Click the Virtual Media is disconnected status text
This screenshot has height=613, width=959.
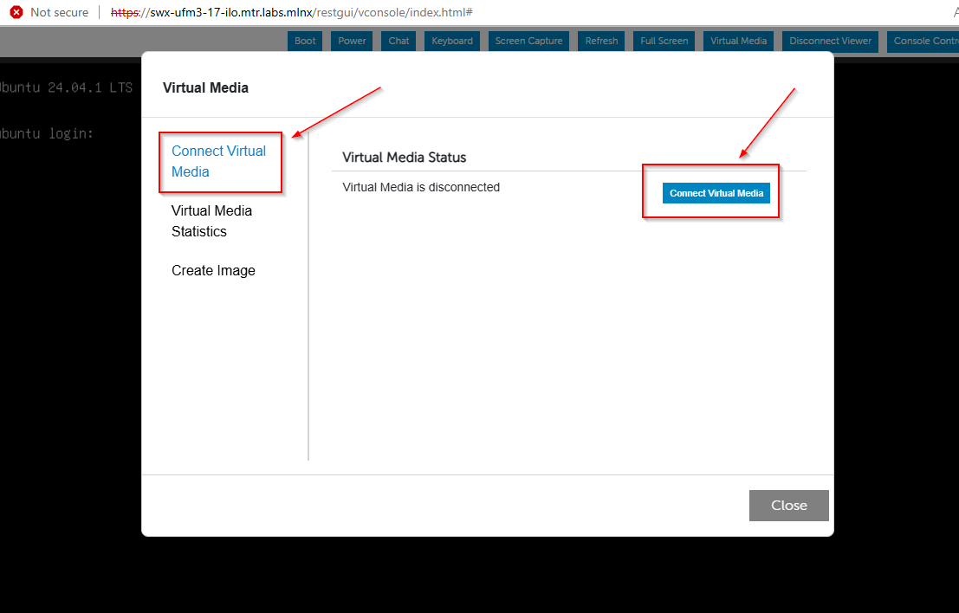tap(421, 187)
